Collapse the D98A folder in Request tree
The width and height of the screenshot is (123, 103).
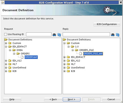10,50
